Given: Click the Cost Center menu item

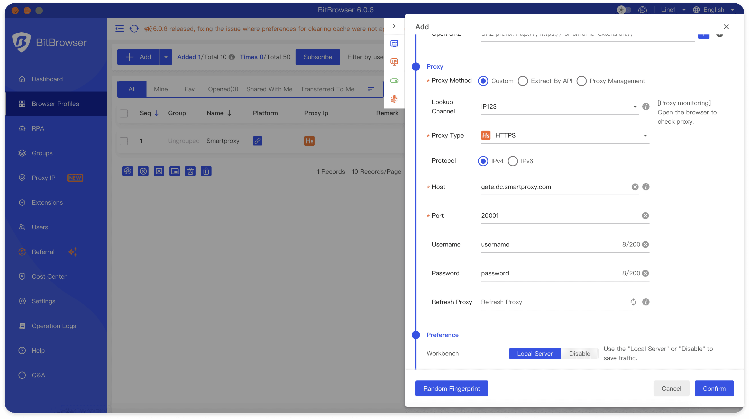Looking at the screenshot, I should [x=49, y=276].
